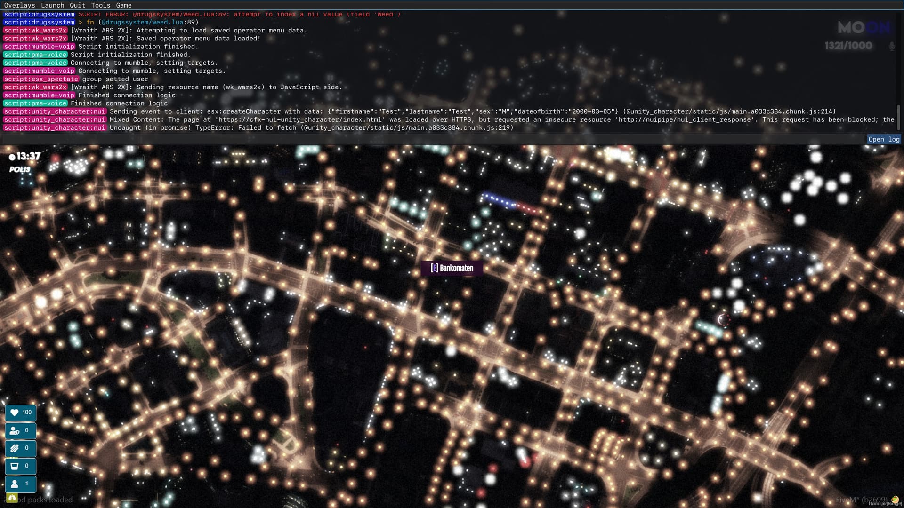Open the Overlays menu
Viewport: 904px width, 508px height.
click(x=19, y=5)
